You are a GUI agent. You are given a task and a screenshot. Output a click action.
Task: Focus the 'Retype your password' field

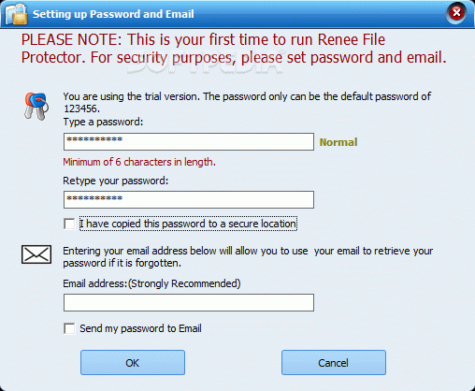click(189, 199)
